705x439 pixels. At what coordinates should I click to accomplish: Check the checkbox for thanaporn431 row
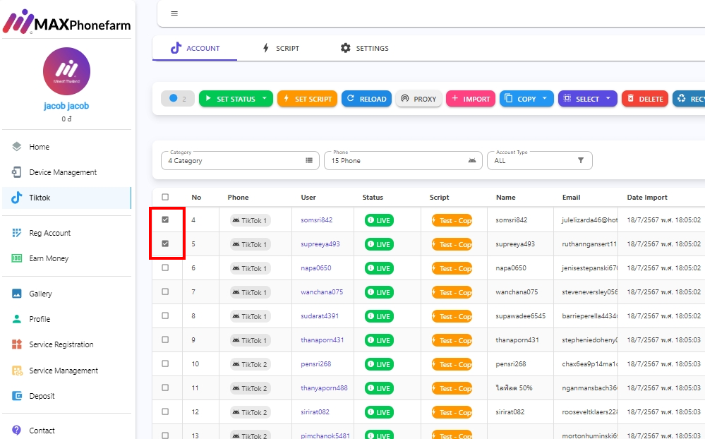pyautogui.click(x=165, y=339)
